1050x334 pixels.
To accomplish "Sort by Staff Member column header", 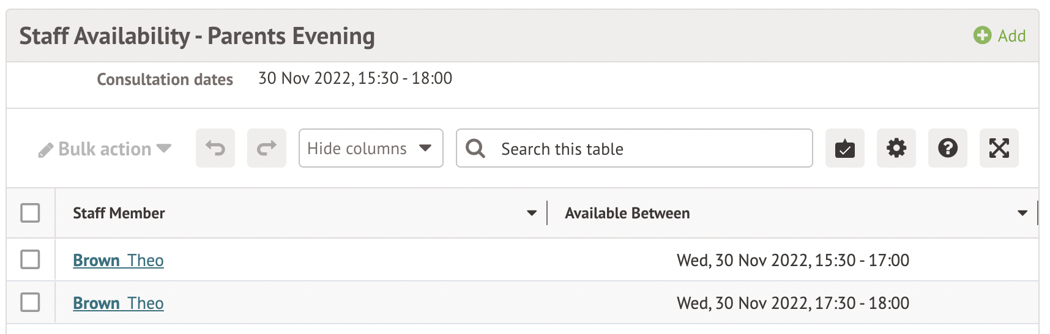I will [x=119, y=213].
